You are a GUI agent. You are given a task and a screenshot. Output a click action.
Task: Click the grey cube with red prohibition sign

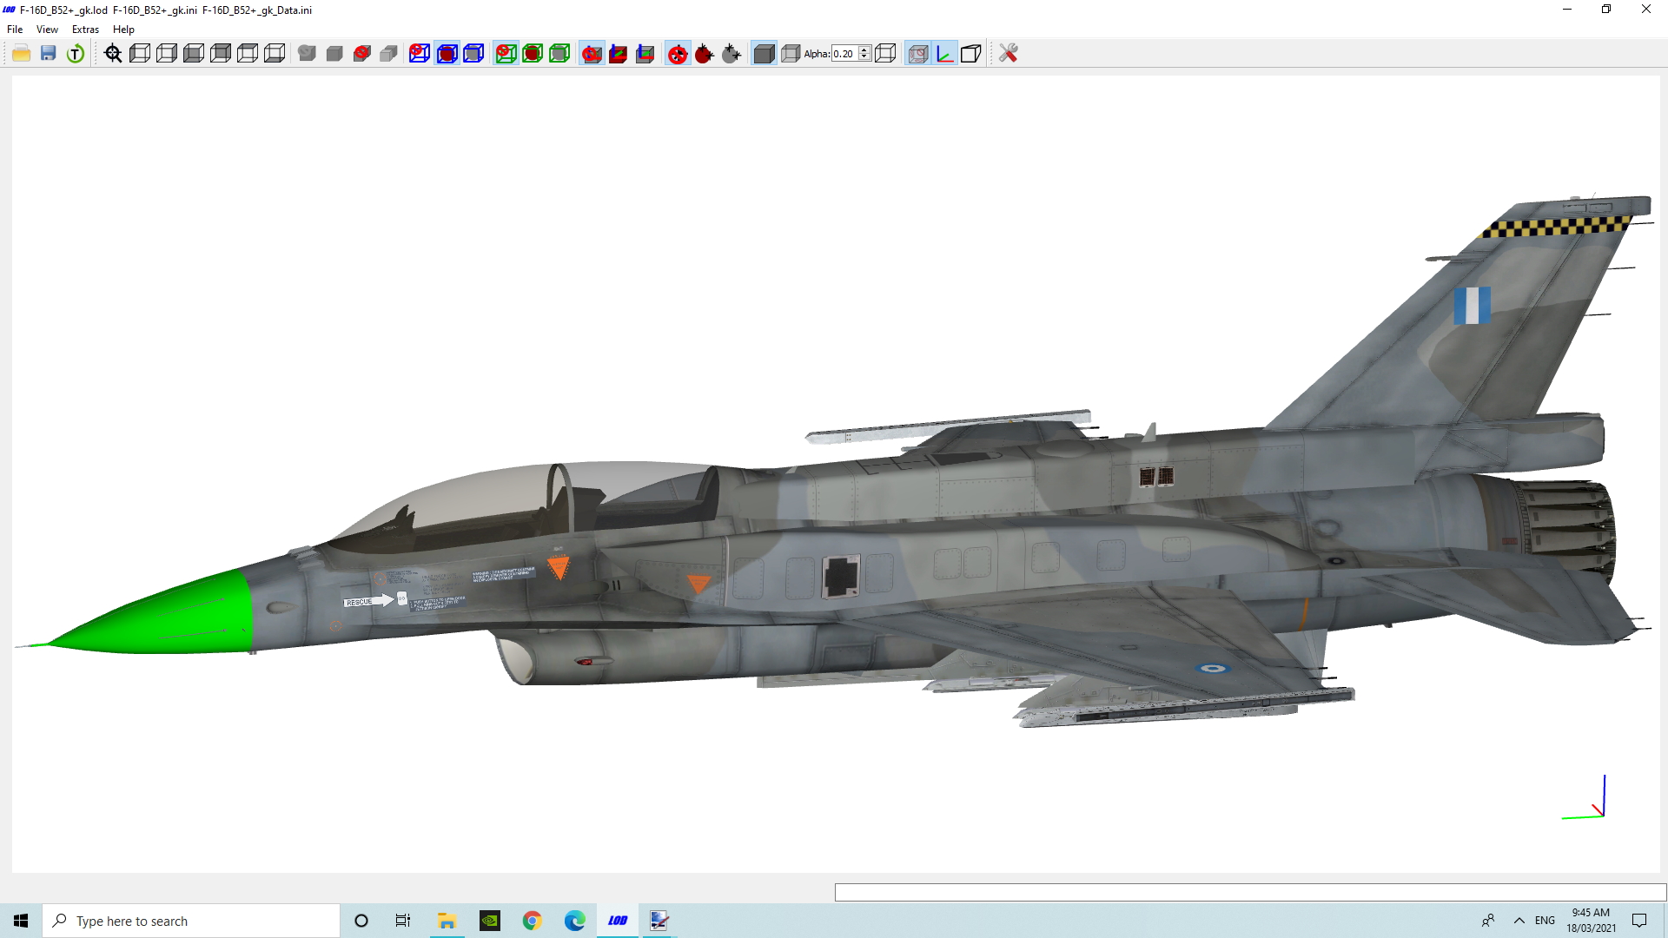(362, 54)
